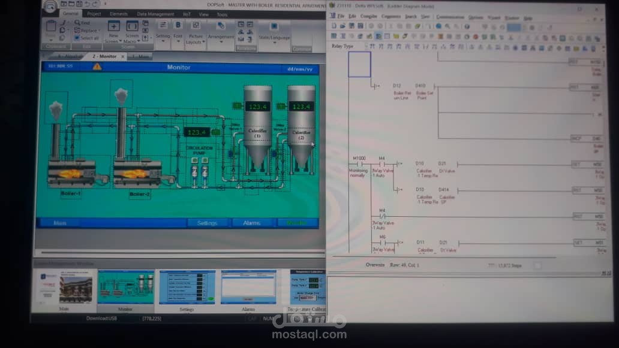Open the Options menu in WPLSoft
The height and width of the screenshot is (348, 619).
476,17
